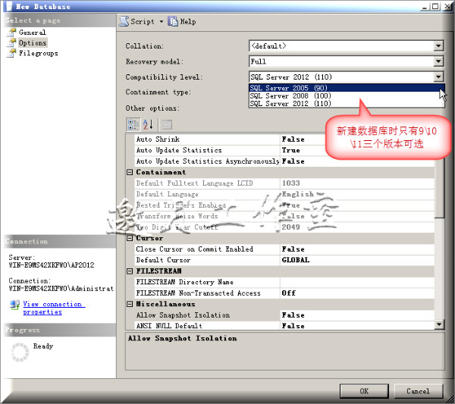Image resolution: width=455 pixels, height=404 pixels.
Task: Open the Collation dropdown
Action: coord(438,45)
